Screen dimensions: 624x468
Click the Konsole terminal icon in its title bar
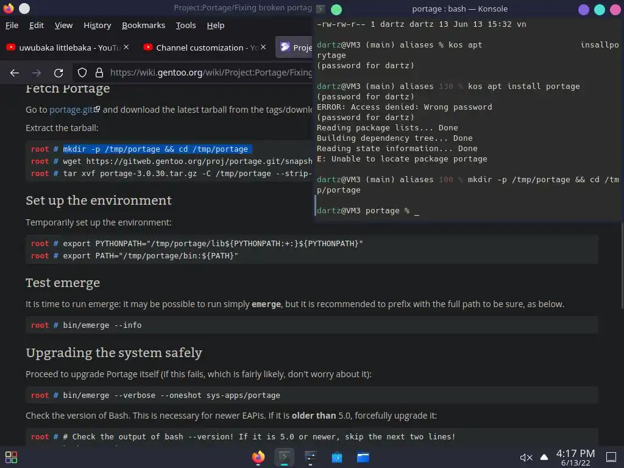point(321,9)
